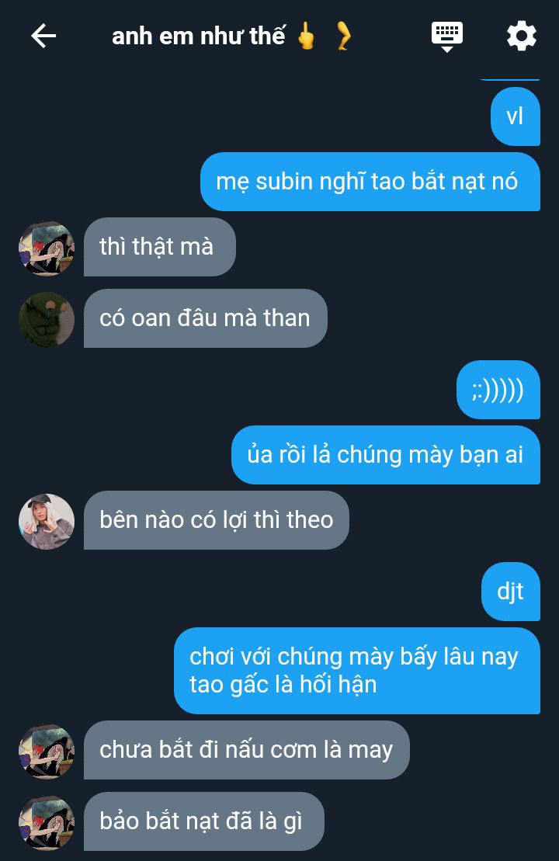The height and width of the screenshot is (861, 559).
Task: Open dark green avatar beside "có oan đâu mà than"
Action: click(47, 319)
